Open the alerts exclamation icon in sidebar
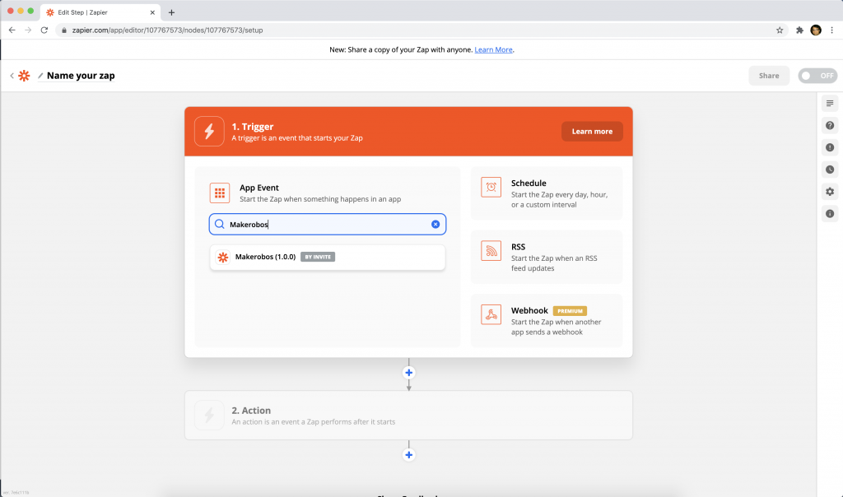 point(830,147)
